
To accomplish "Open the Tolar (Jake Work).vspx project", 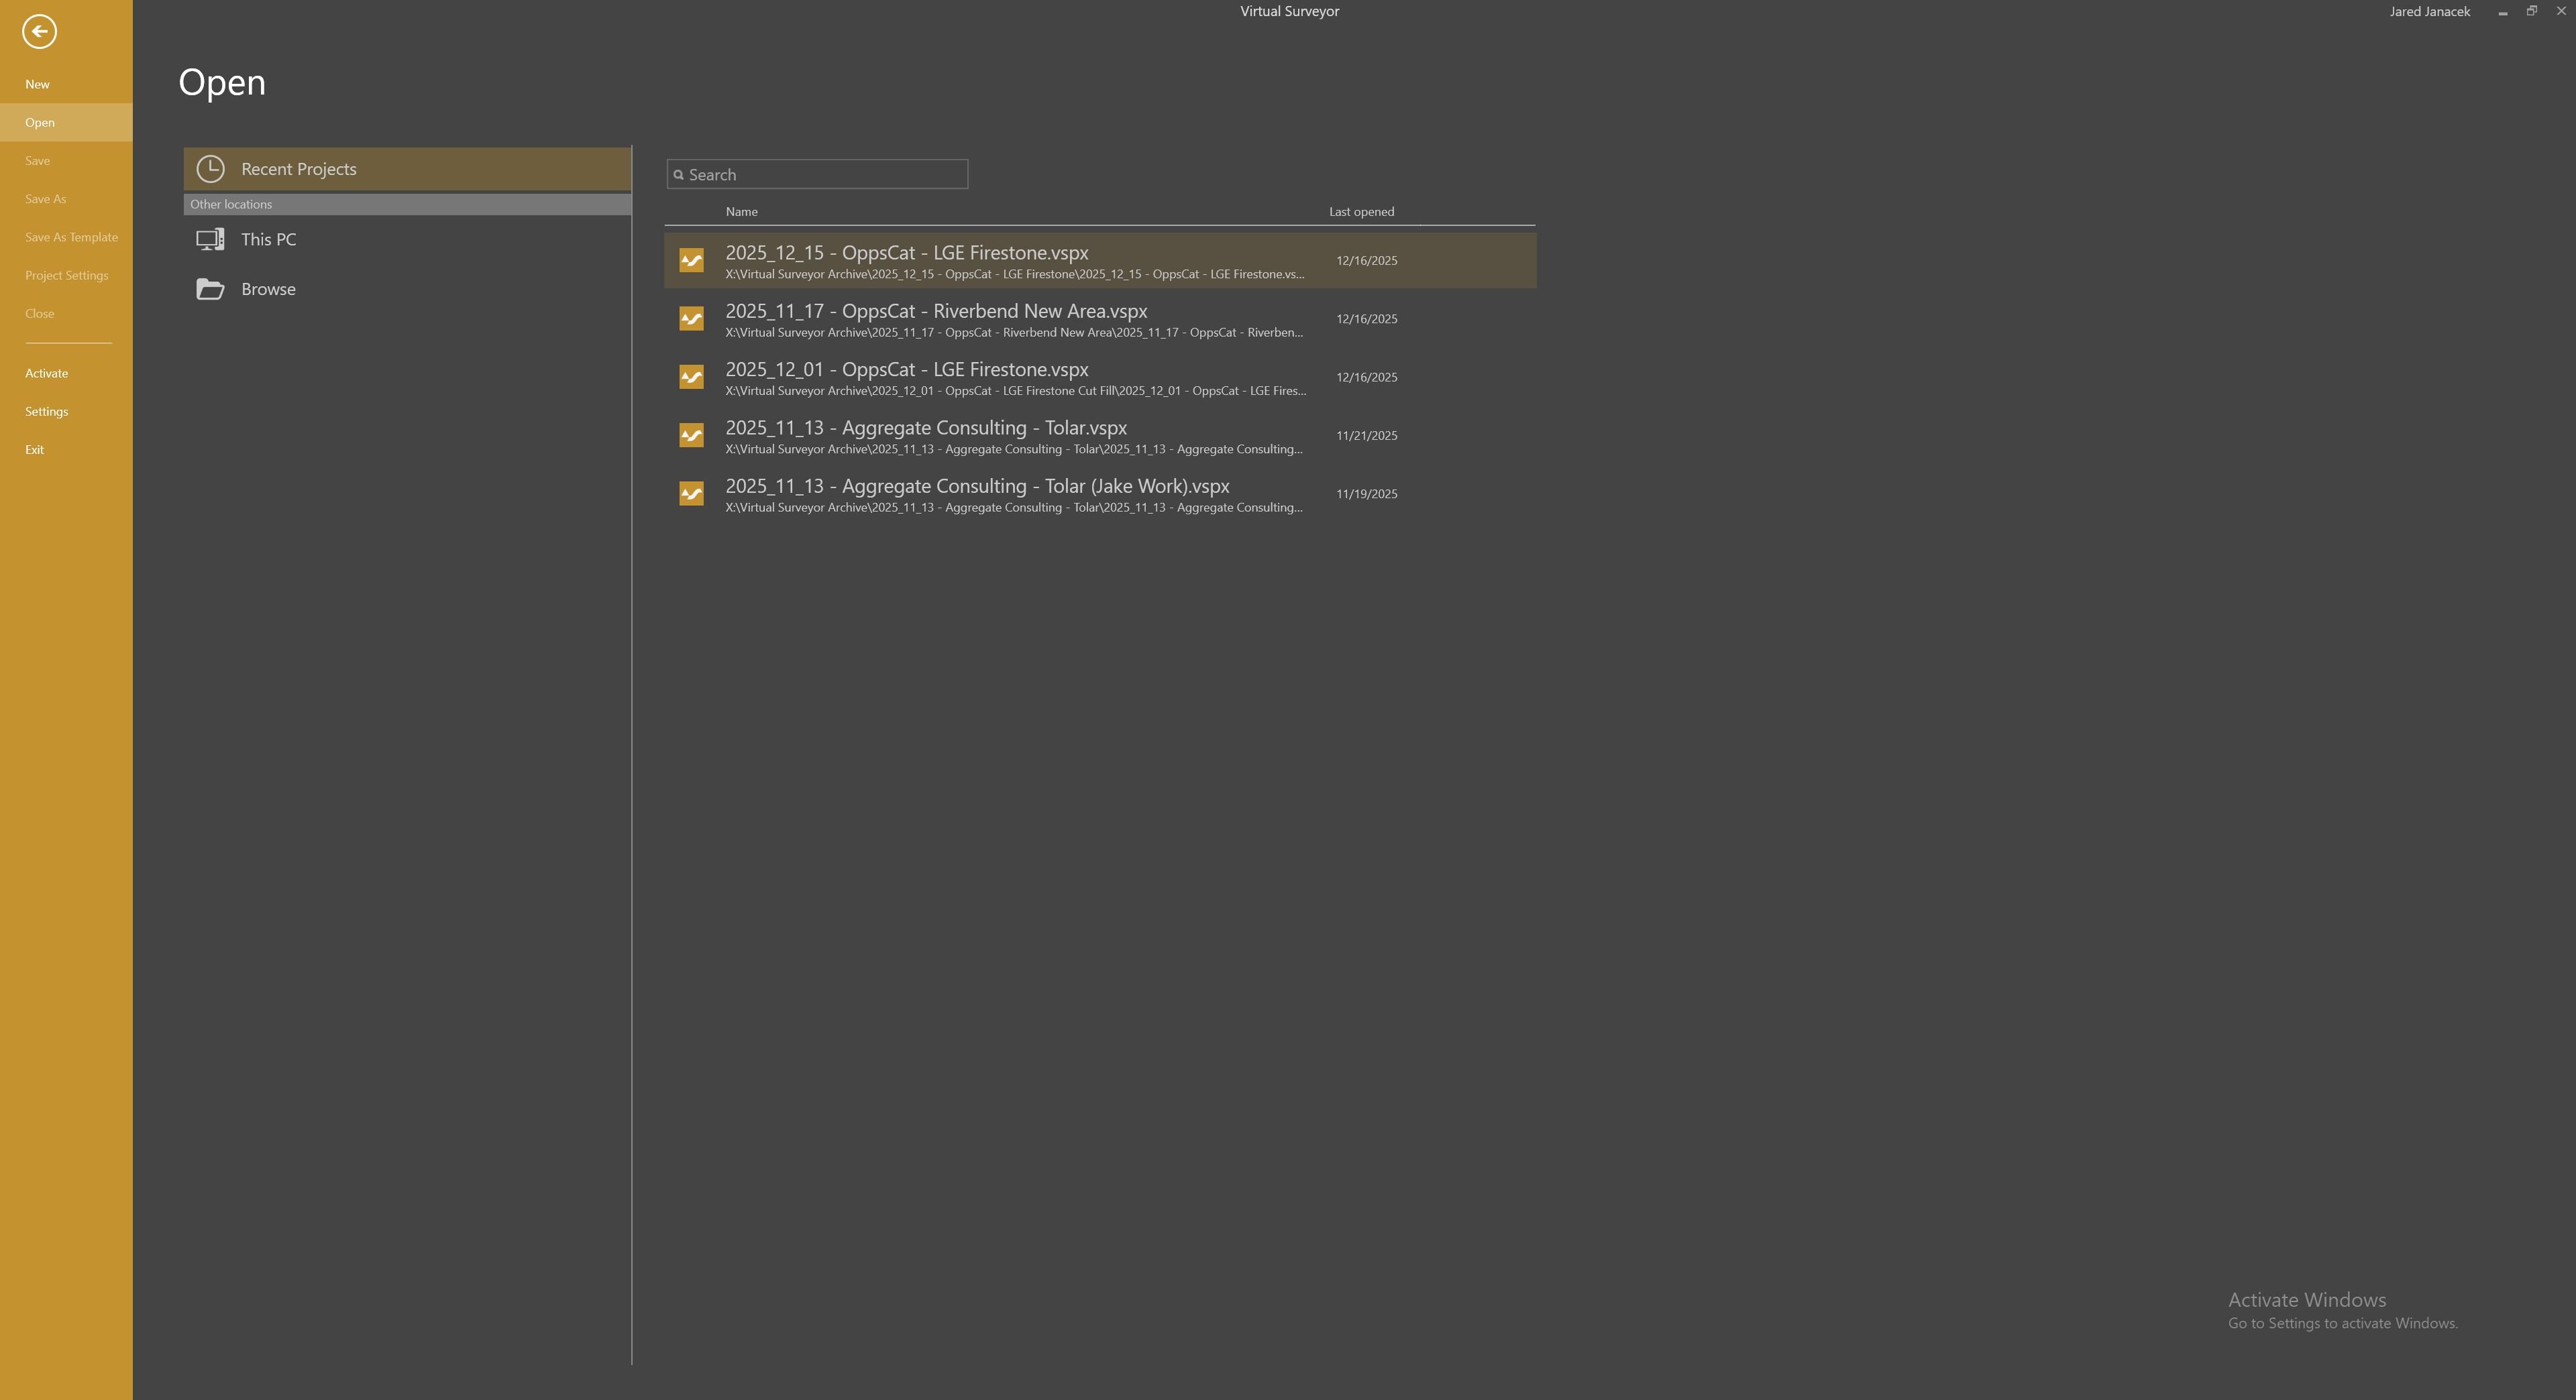I will 1100,493.
